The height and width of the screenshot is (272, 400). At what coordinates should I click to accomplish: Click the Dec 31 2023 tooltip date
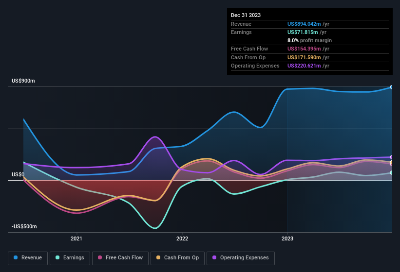click(246, 15)
